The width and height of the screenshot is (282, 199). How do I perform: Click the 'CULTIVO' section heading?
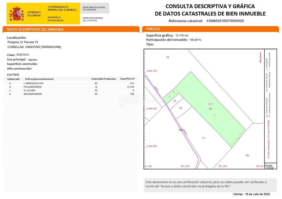coord(13,75)
